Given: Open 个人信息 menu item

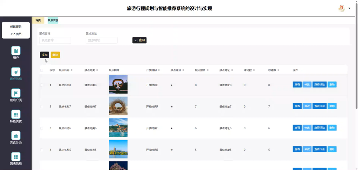Looking at the screenshot, I should point(16,34).
